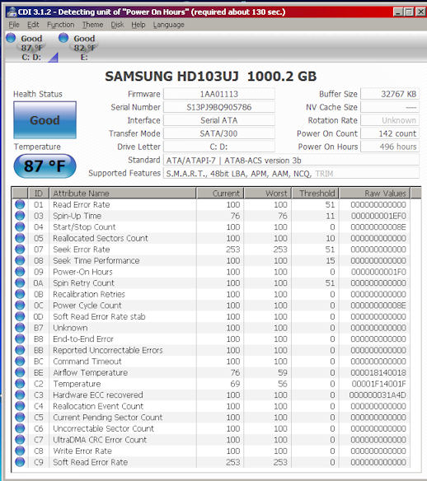Click status dot for B7 Unknown row
This screenshot has height=481, width=427.
coord(20,328)
